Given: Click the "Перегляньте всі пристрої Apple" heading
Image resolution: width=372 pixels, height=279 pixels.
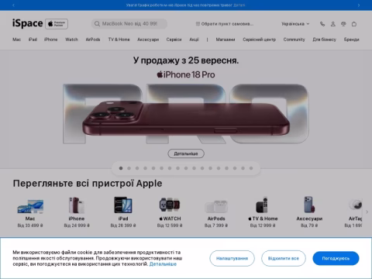Looking at the screenshot, I should (88, 184).
